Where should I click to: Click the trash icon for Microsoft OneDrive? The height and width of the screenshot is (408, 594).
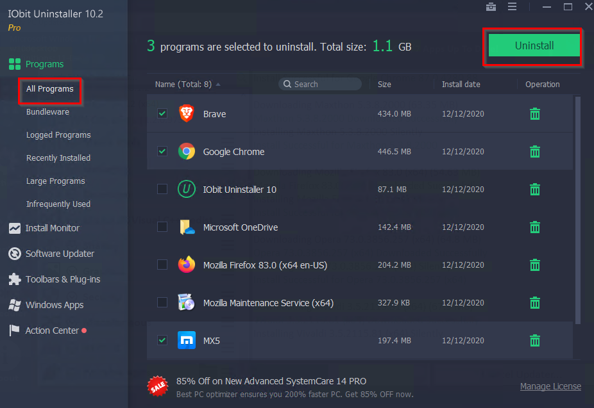534,227
